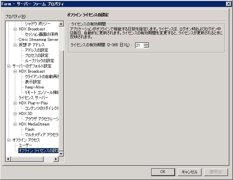233x180 pixels.
Task: Open the Keep-Alive settings item
Action: pyautogui.click(x=34, y=87)
